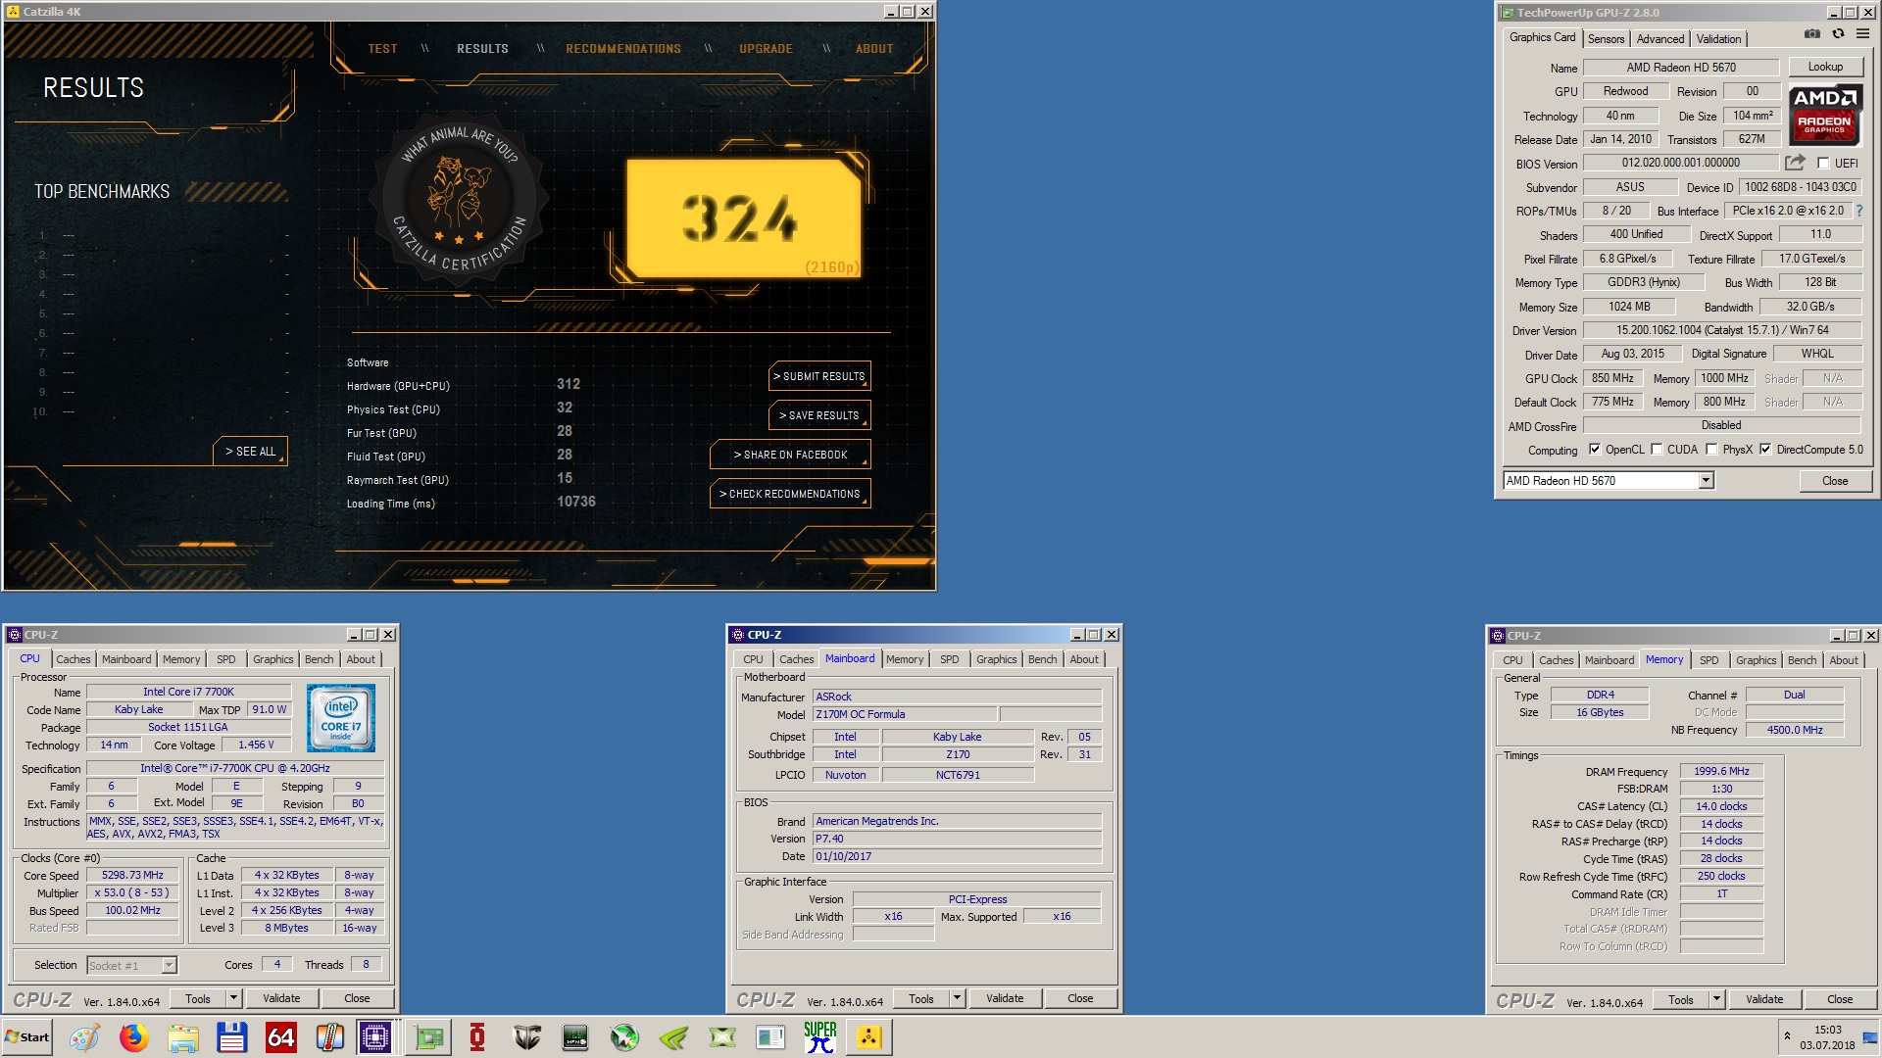Toggle the CUDA checkbox
Viewport: 1882px width, 1058px height.
point(1657,450)
